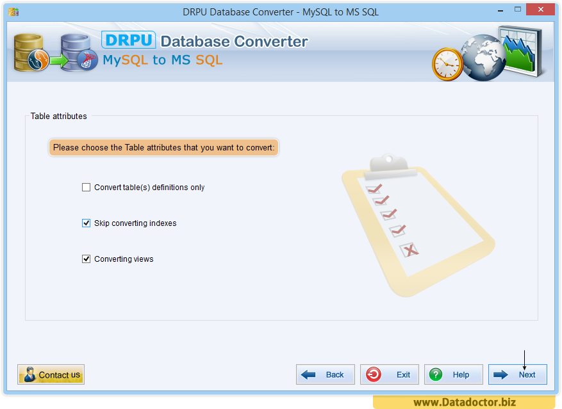Click the 'Skip converting indexes' label

click(x=135, y=223)
